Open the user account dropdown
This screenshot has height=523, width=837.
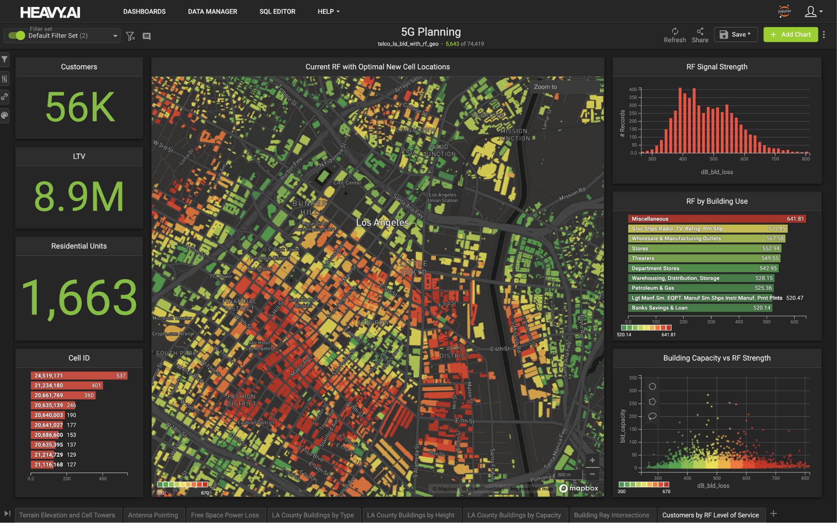[x=813, y=11]
